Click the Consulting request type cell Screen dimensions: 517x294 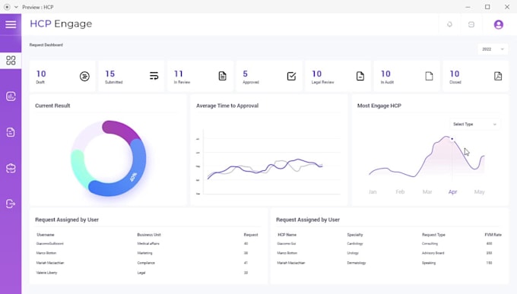tap(430, 244)
